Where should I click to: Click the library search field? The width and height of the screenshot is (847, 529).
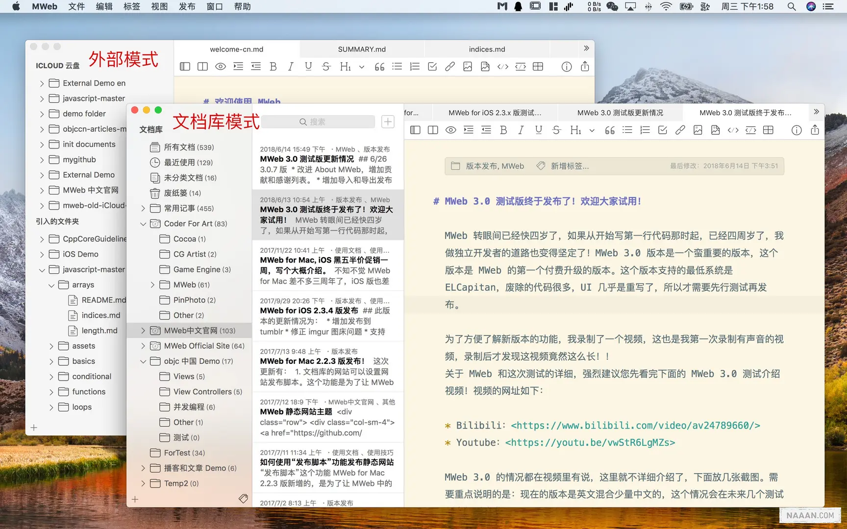(318, 121)
